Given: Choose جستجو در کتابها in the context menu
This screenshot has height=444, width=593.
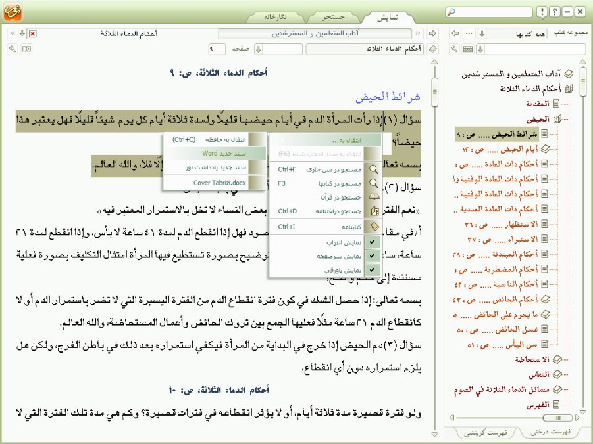Looking at the screenshot, I should click(x=326, y=183).
